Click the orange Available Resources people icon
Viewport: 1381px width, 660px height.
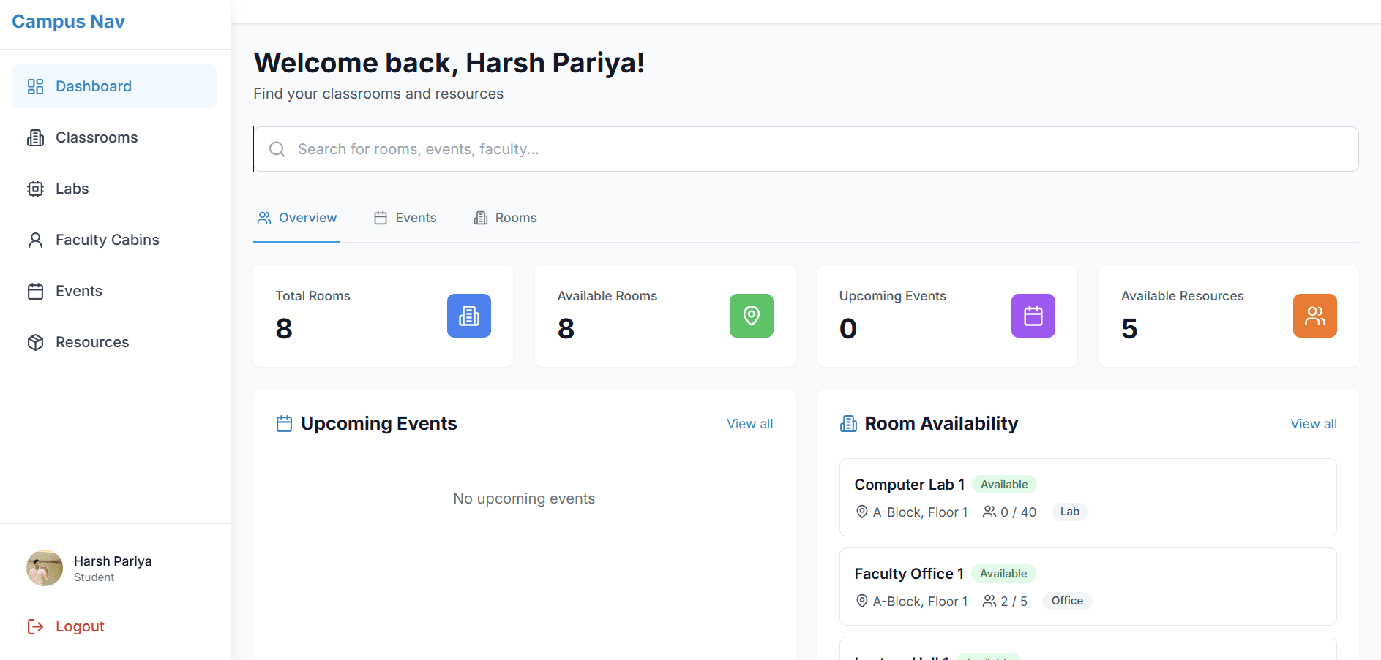coord(1314,316)
